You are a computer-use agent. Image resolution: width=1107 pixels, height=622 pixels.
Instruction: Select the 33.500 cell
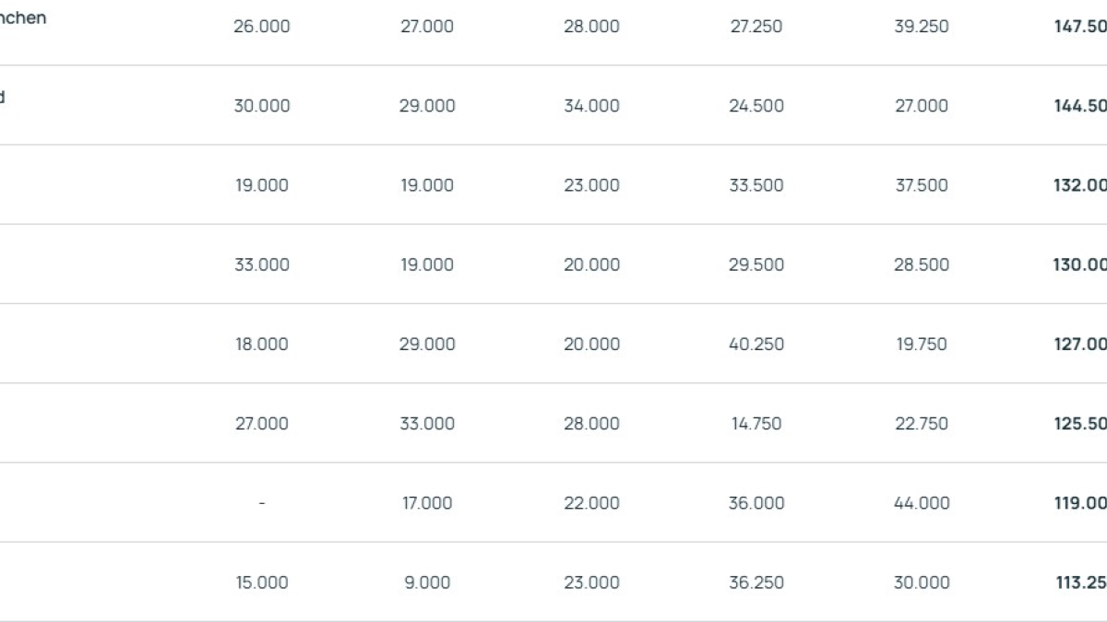tap(756, 185)
